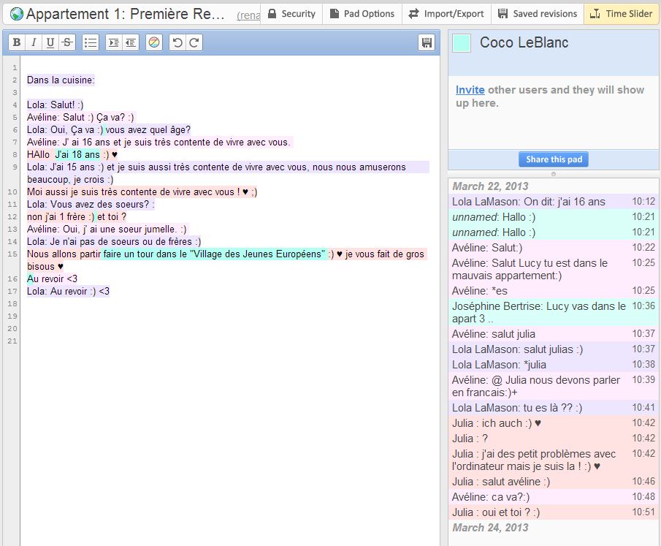Save a revision with the floppy disk icon

click(427, 43)
